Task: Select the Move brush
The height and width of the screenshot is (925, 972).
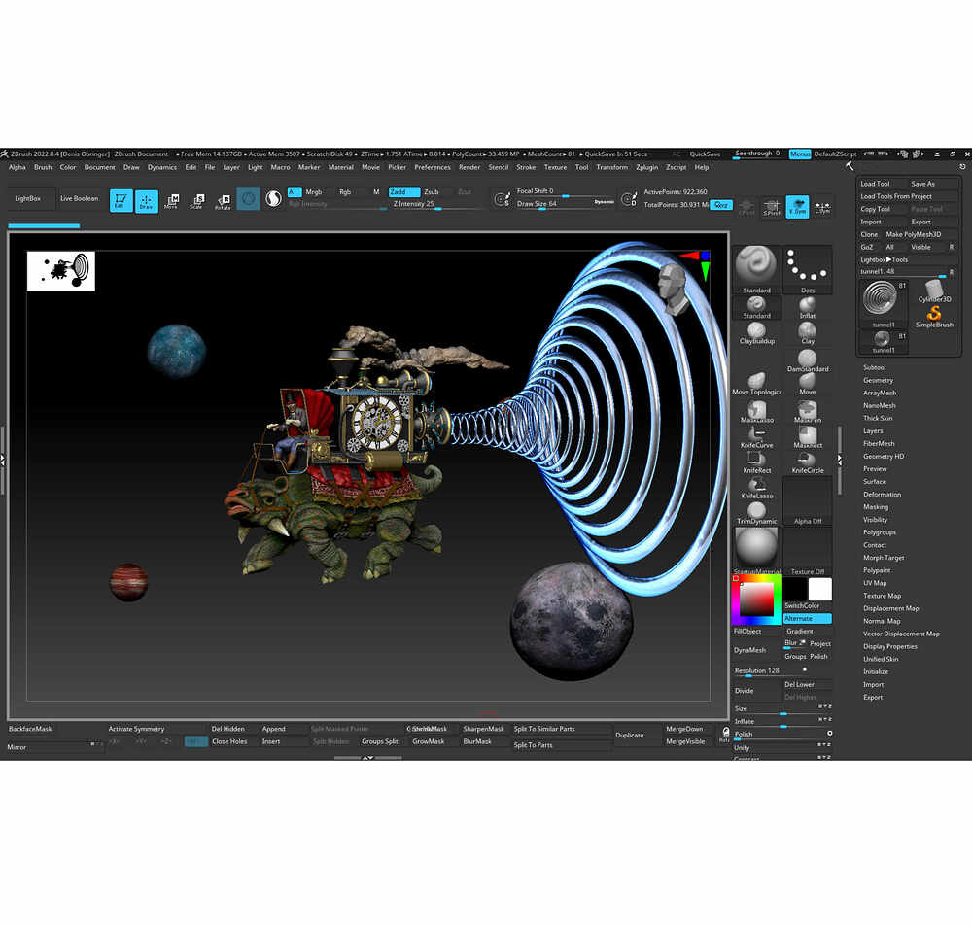Action: pyautogui.click(x=807, y=384)
